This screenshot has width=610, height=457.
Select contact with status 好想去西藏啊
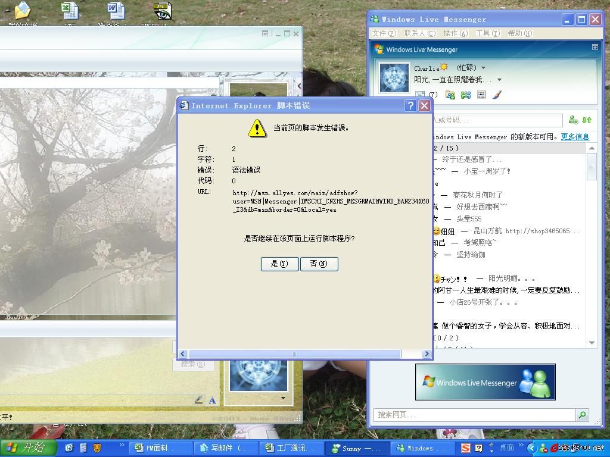[x=509, y=207]
